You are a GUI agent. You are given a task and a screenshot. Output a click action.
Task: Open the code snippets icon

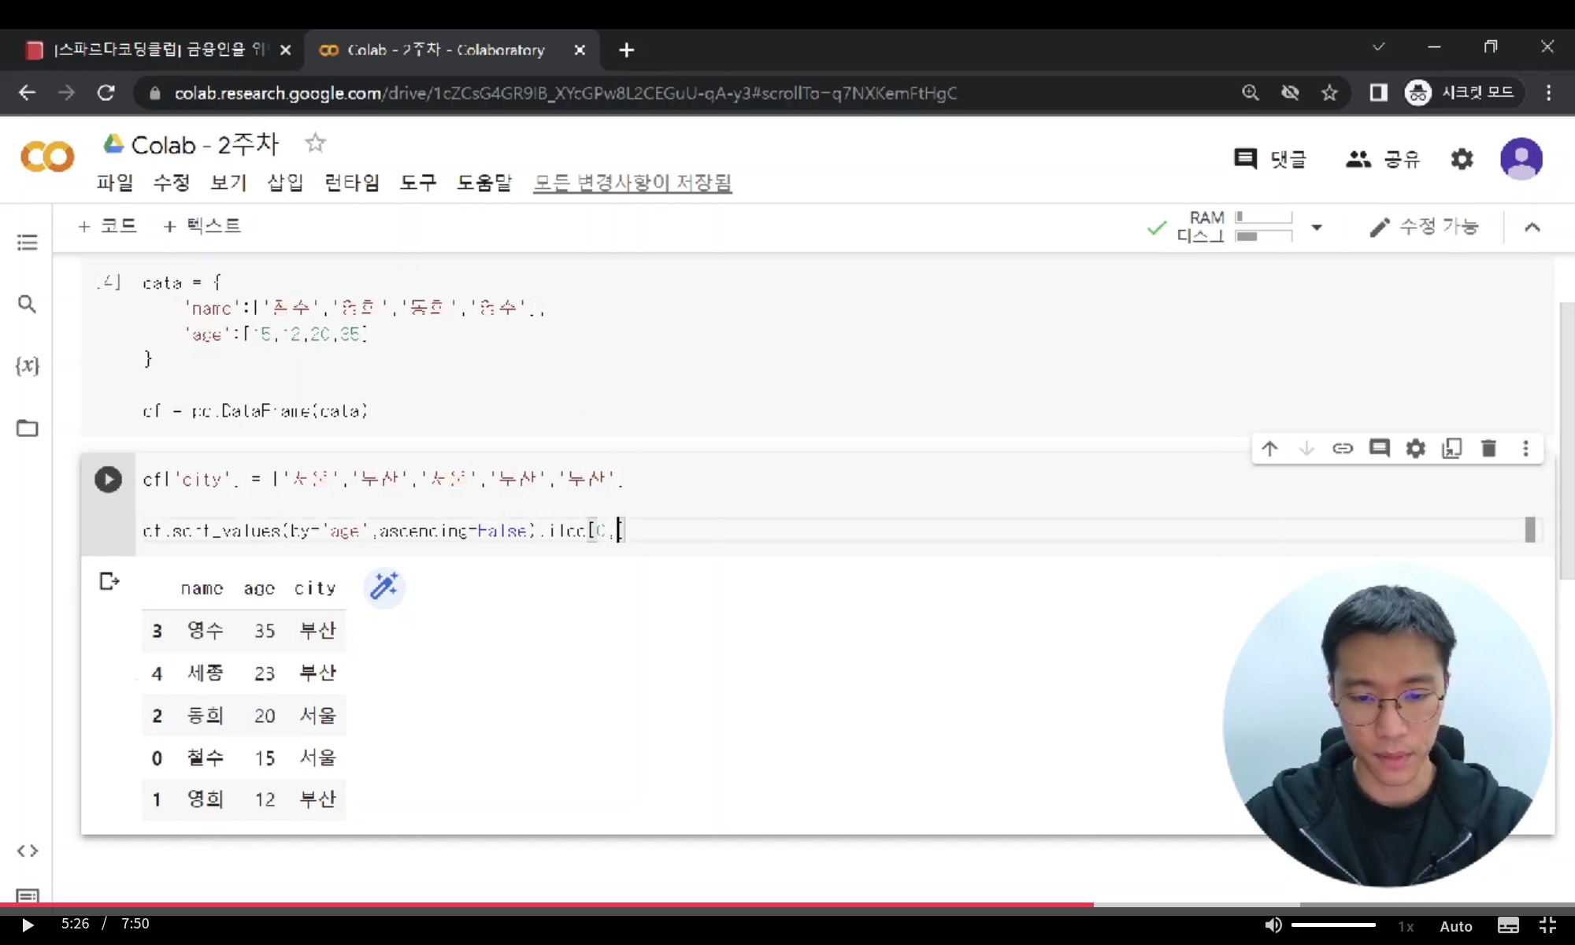coord(27,850)
